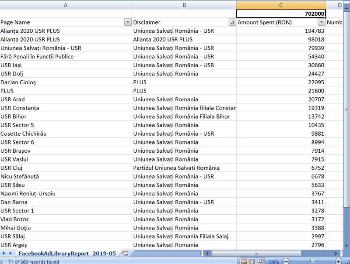Select column B header

tap(184, 5)
